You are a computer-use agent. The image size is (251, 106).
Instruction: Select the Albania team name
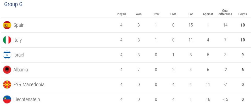point(21,70)
